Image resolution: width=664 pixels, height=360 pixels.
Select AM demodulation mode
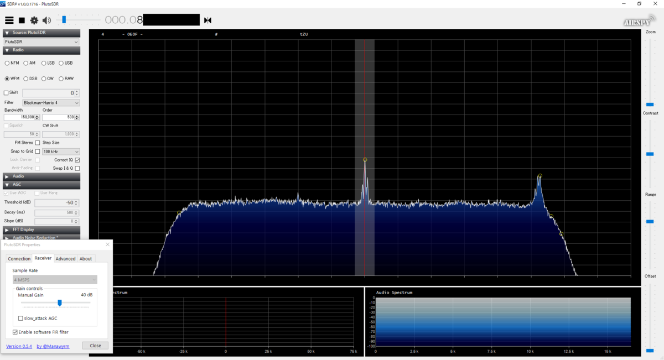click(28, 63)
